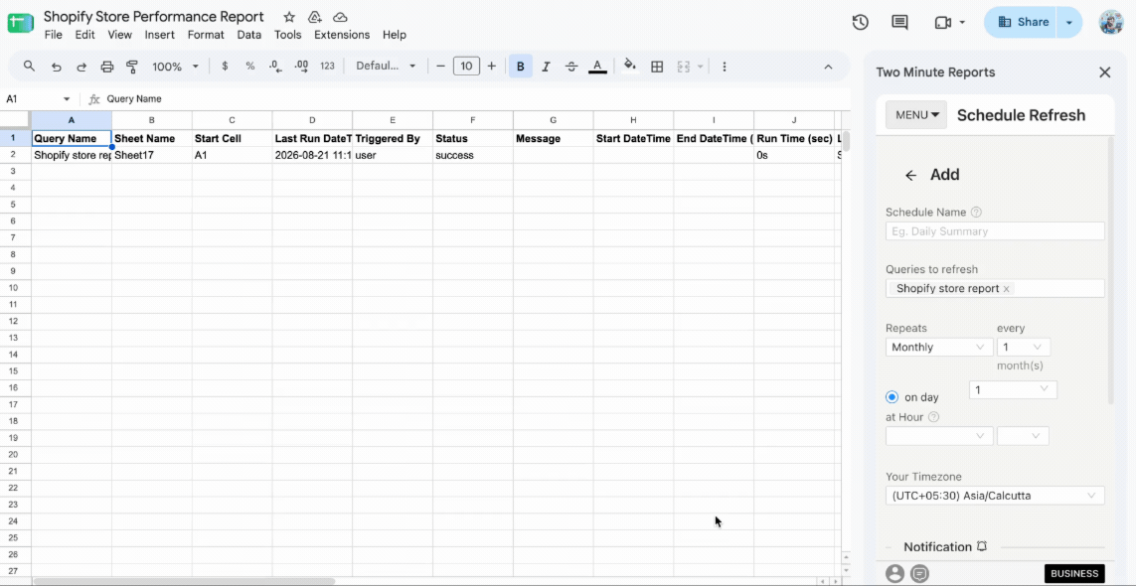This screenshot has width=1136, height=586.
Task: Undo the last action
Action: tap(56, 67)
